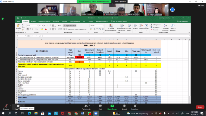Screen dimensions: 206x116
Task: Expand audio options arrow next to Unmute
Action: click(10, 106)
